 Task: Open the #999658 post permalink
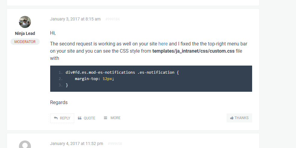tap(115, 144)
